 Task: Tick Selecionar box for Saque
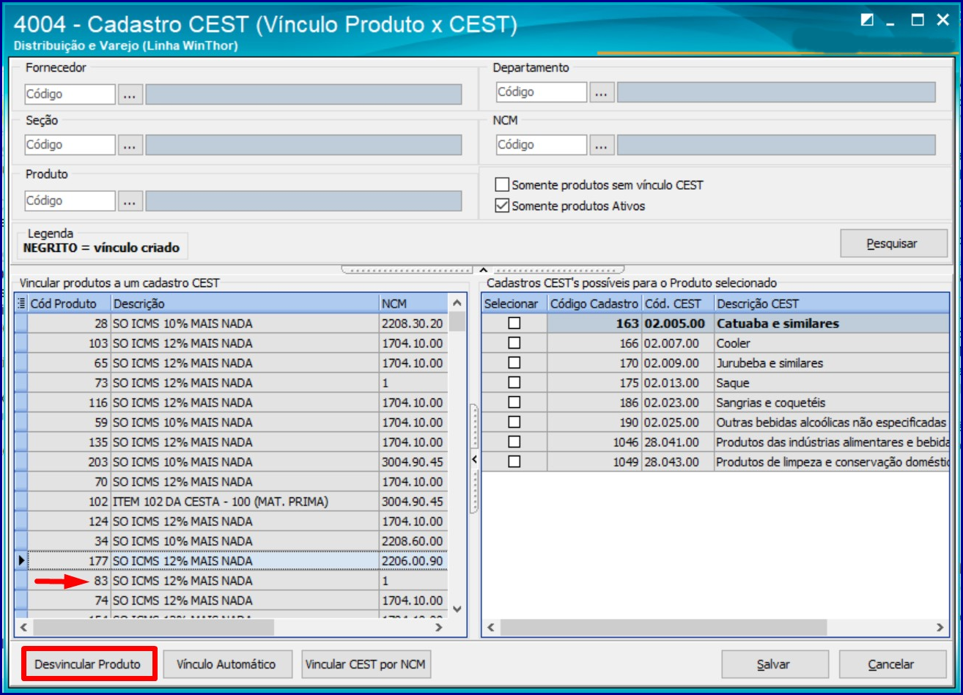514,382
